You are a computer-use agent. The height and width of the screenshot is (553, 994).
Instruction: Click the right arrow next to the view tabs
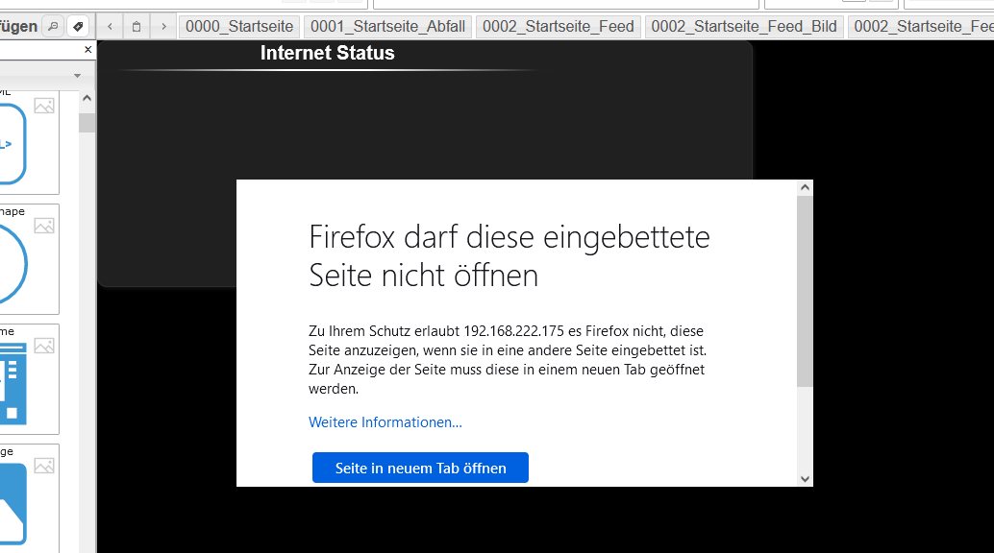163,27
